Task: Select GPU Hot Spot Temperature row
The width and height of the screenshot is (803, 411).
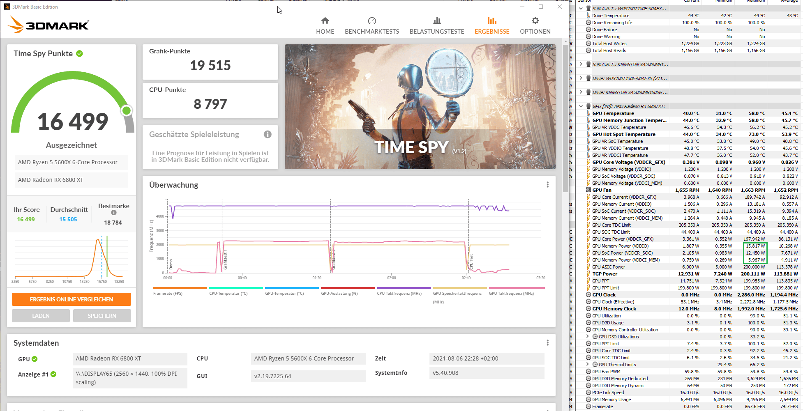Action: point(688,134)
